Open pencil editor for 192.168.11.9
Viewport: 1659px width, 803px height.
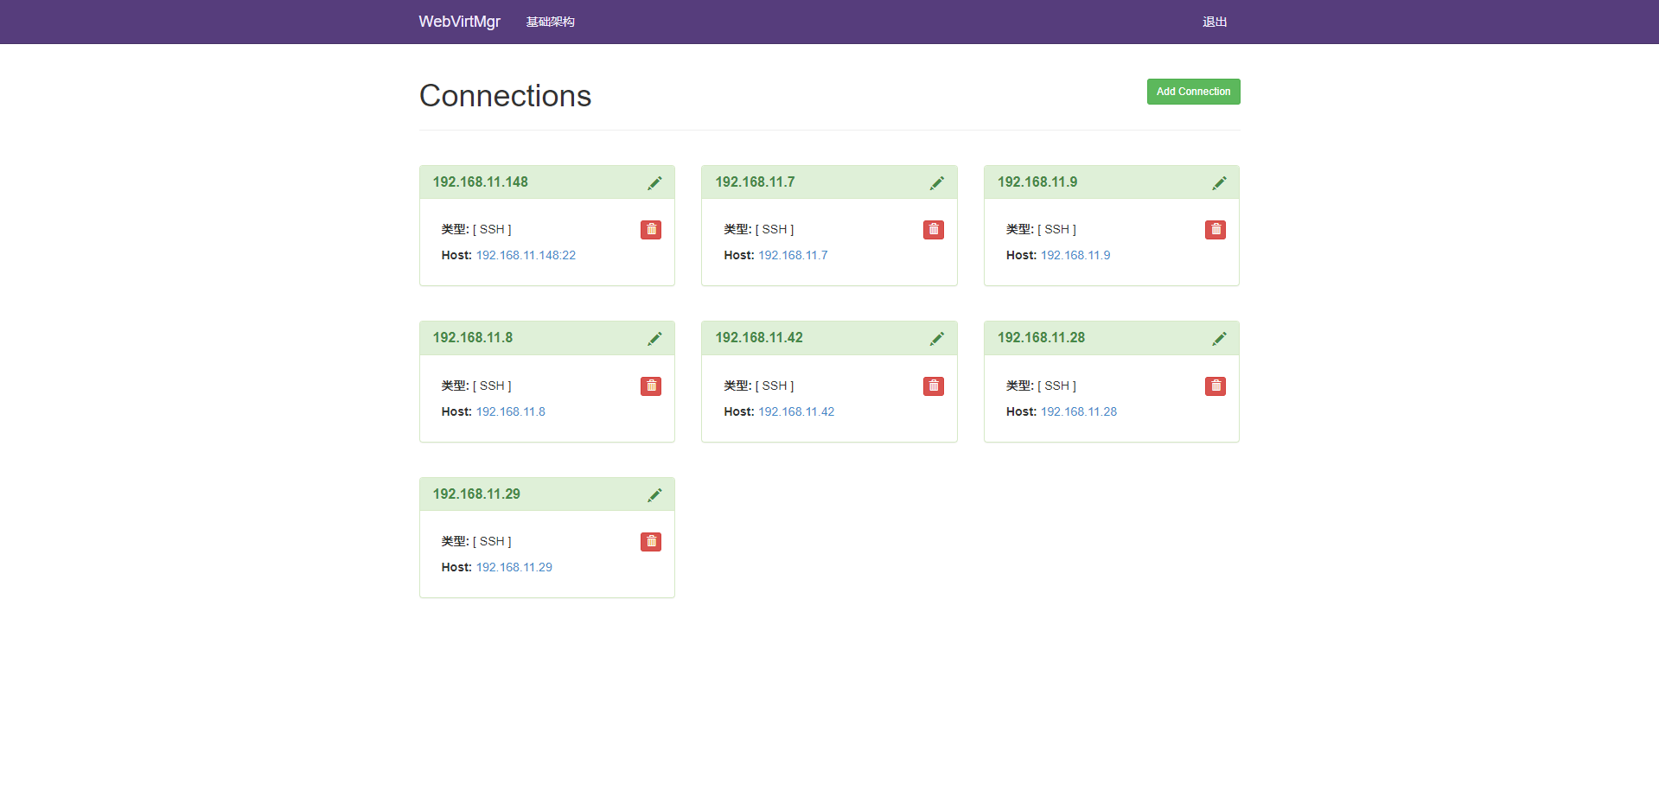1219,183
